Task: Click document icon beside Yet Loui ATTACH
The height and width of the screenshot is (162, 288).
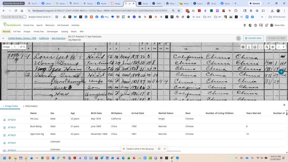Action: 4,120
